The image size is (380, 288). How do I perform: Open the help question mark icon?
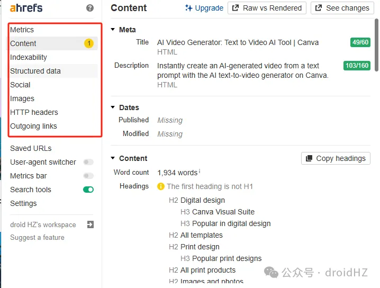(x=90, y=8)
